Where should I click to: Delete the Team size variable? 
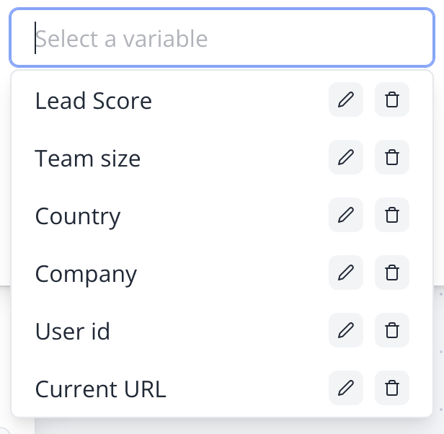click(392, 158)
